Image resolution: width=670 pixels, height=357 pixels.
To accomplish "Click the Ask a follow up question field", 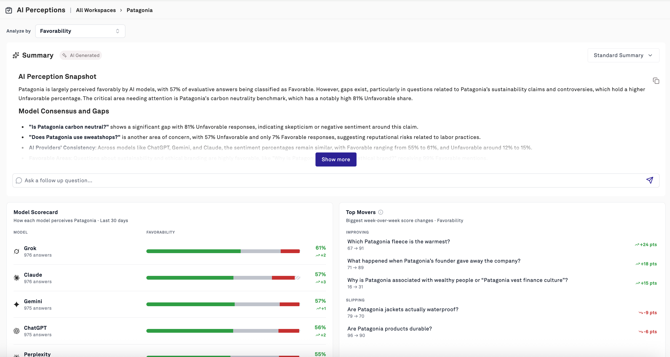I will click(336, 180).
